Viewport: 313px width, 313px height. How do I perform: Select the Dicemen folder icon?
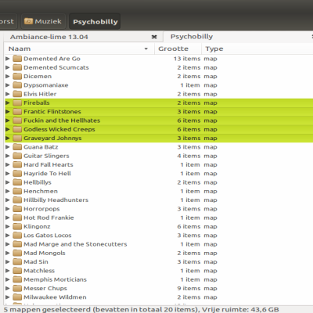pyautogui.click(x=17, y=76)
